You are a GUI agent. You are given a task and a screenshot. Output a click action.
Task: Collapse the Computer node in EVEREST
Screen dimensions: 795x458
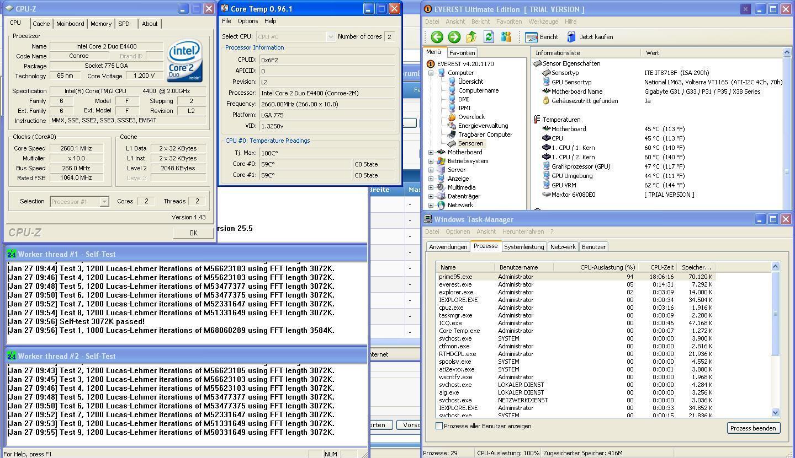pyautogui.click(x=431, y=73)
